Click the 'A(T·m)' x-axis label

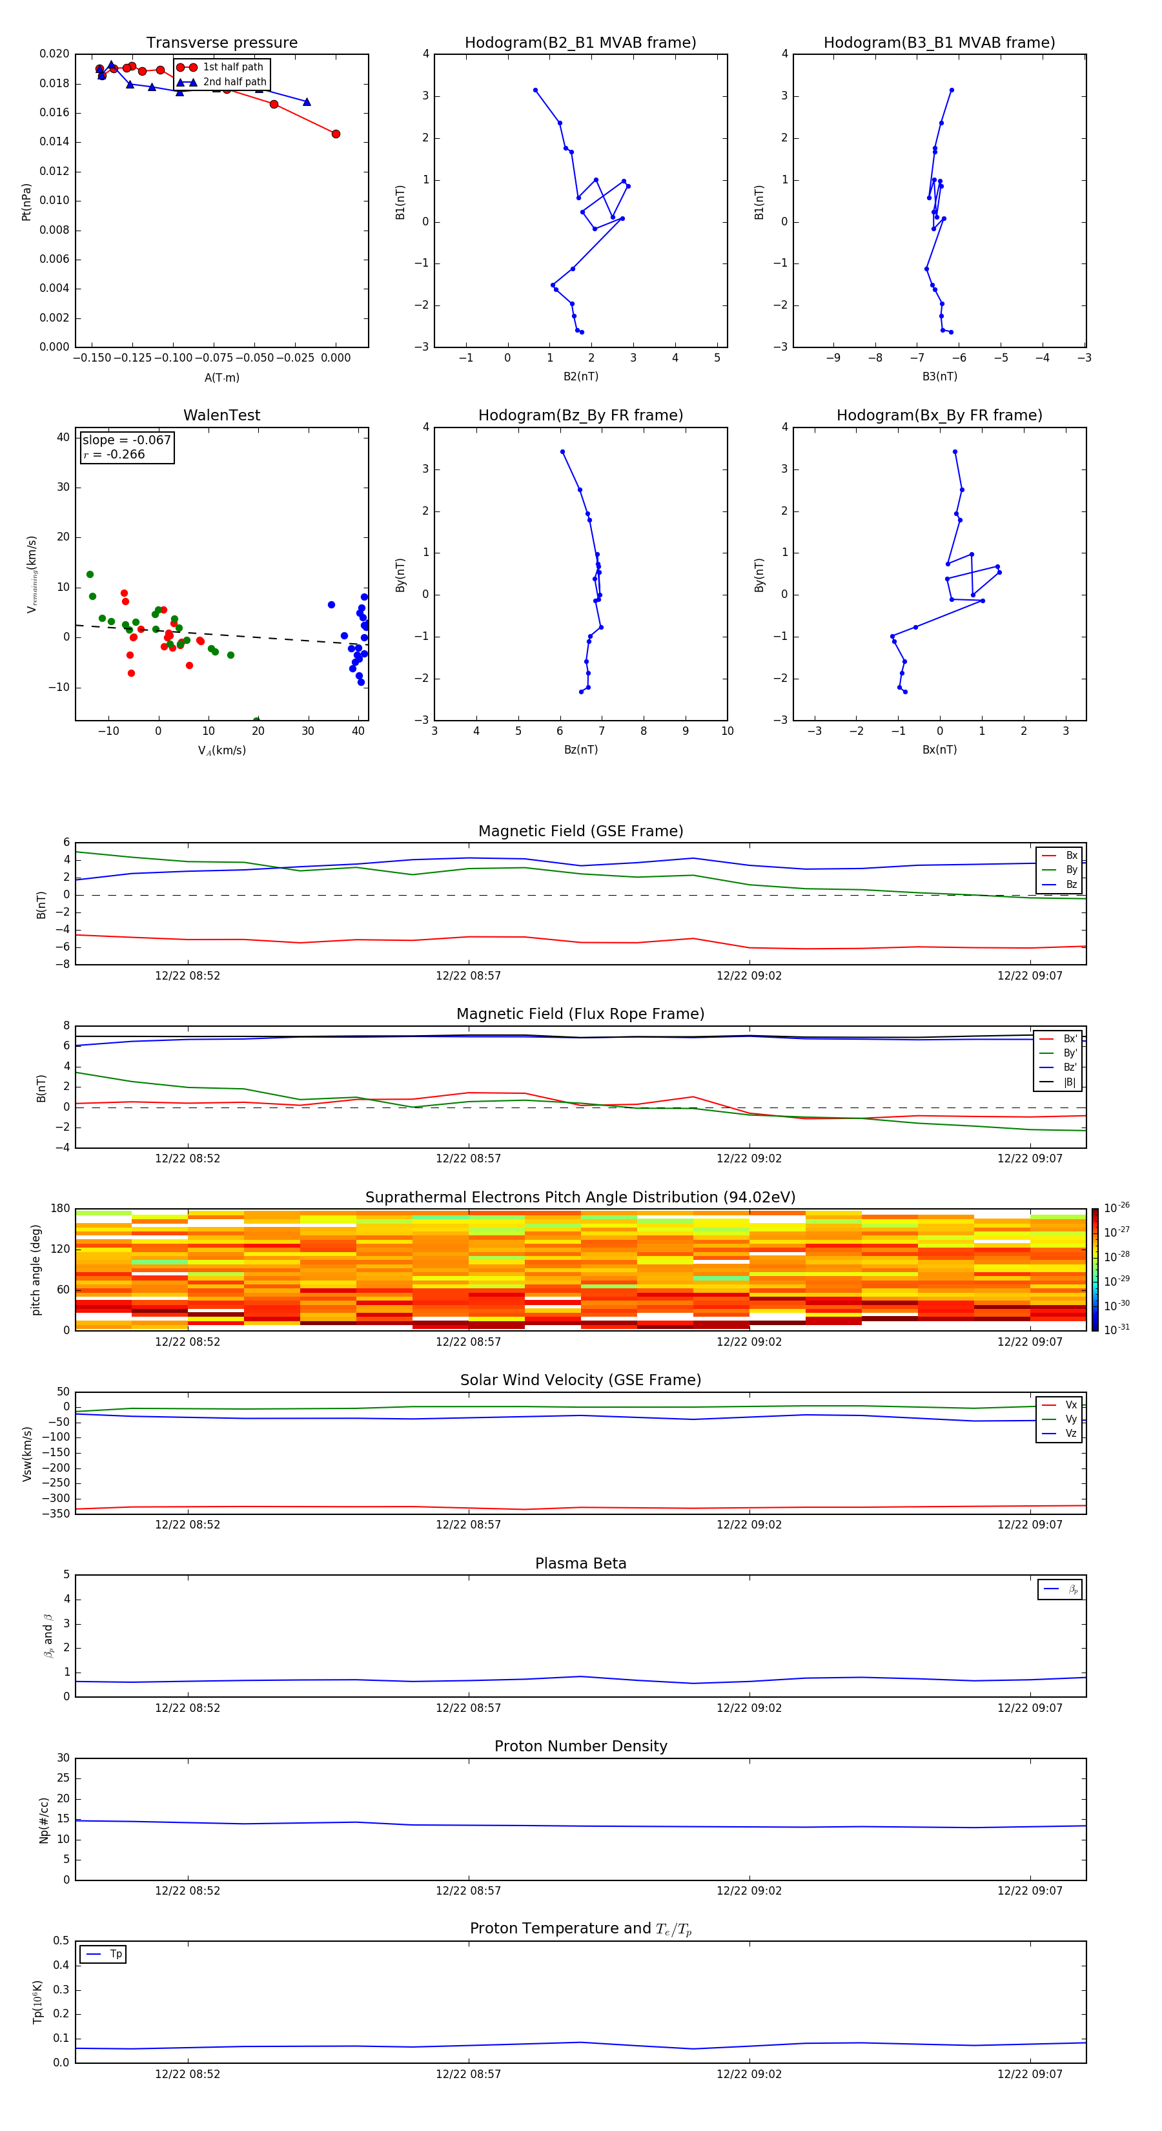(x=221, y=378)
